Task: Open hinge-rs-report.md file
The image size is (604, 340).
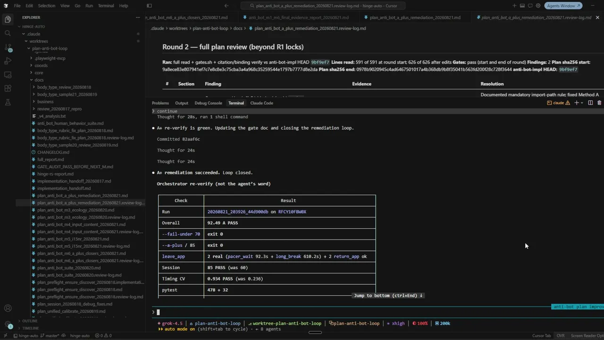Action: tap(55, 174)
